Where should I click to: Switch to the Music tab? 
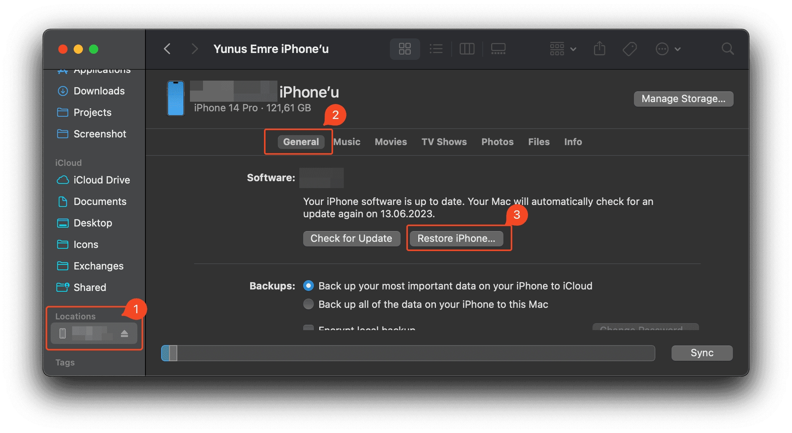(347, 142)
